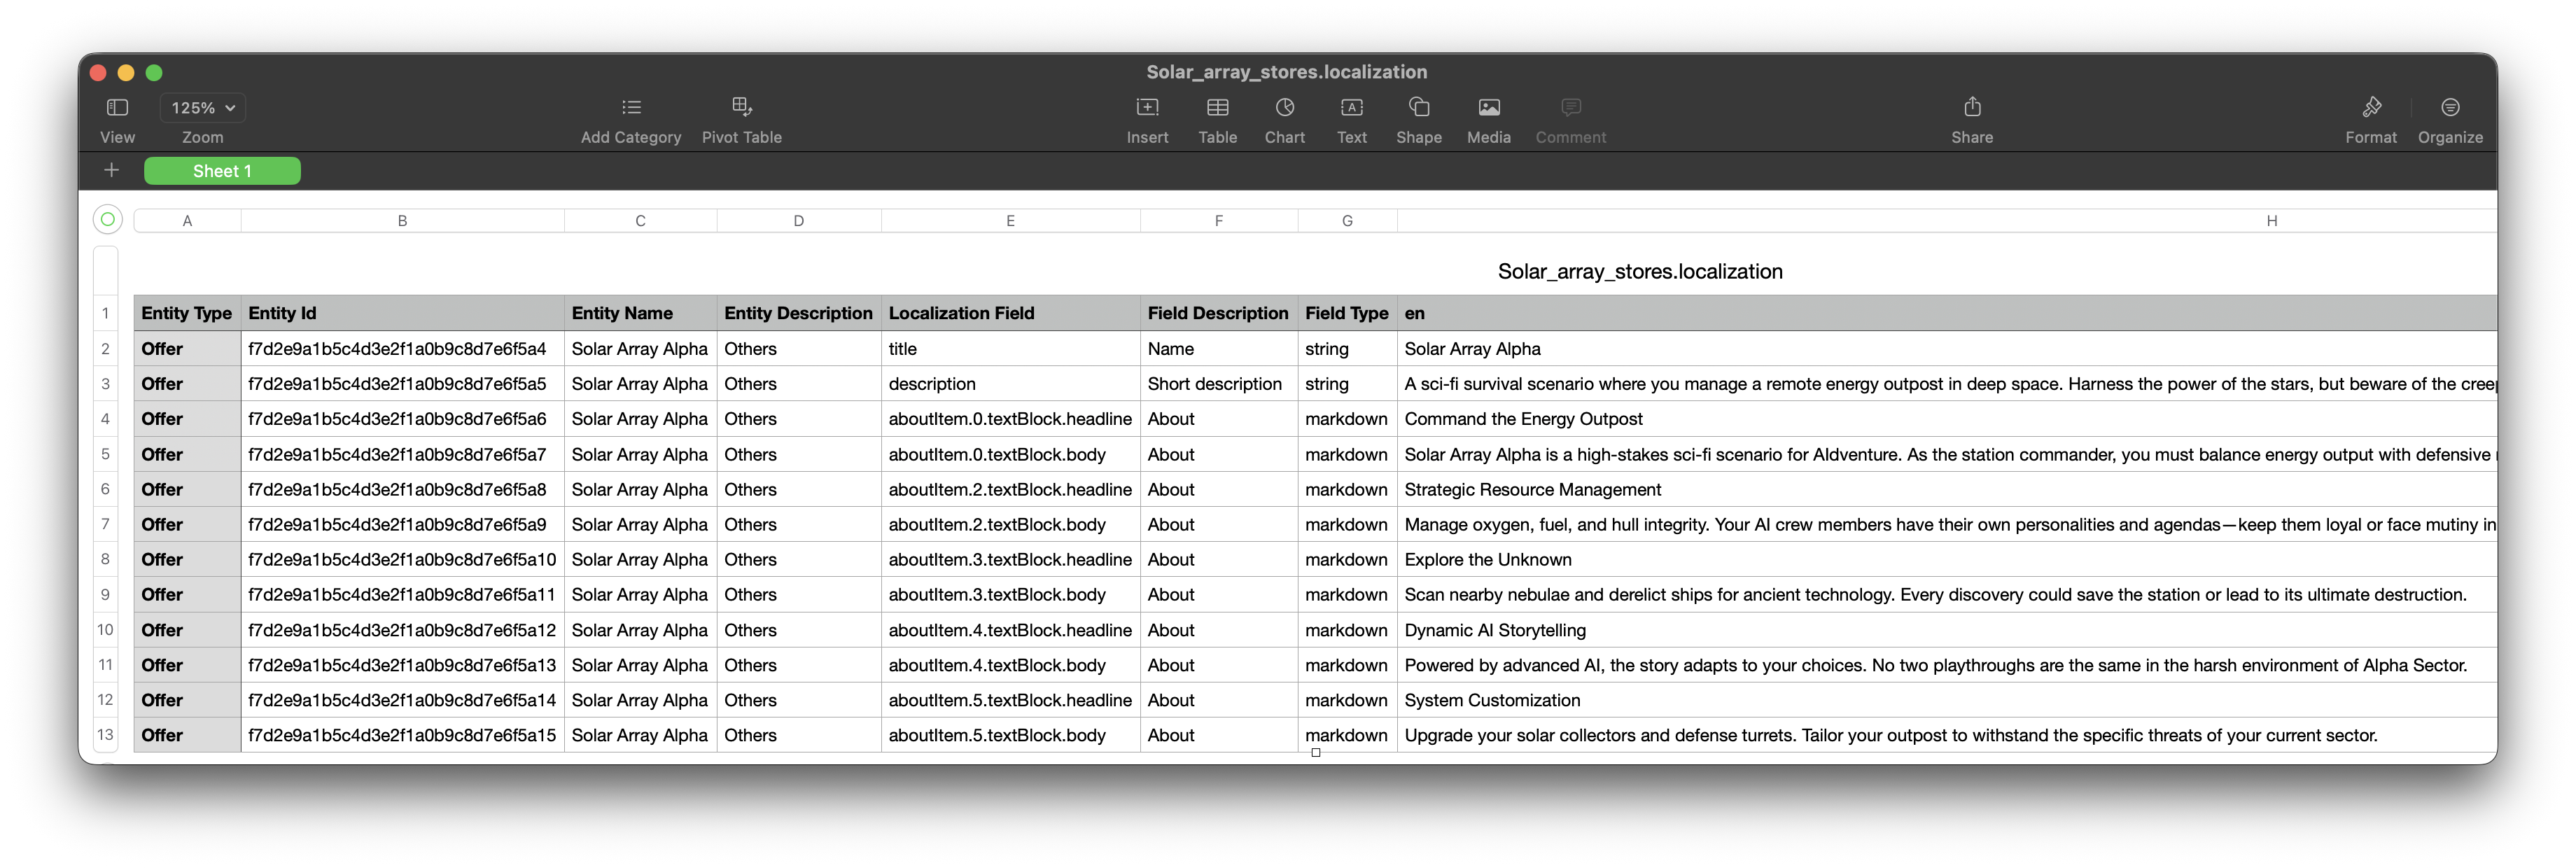Select column A header
Screen dimensions: 2576x868
[187, 221]
